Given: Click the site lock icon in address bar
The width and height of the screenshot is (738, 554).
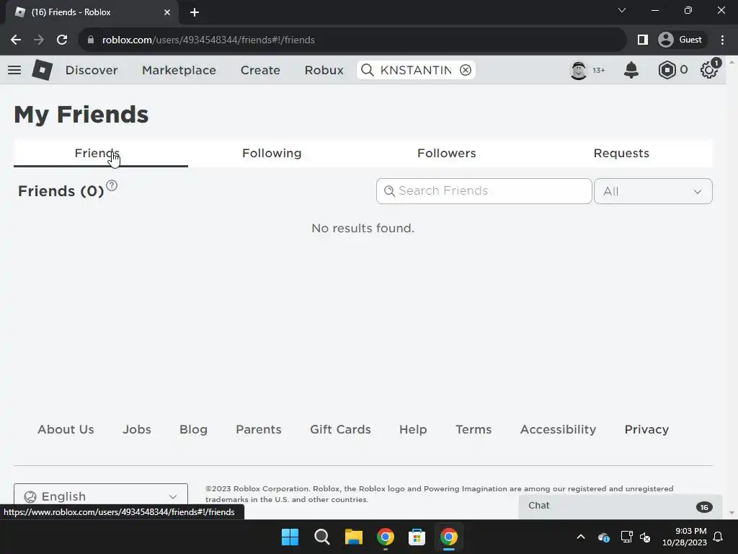Looking at the screenshot, I should [91, 40].
